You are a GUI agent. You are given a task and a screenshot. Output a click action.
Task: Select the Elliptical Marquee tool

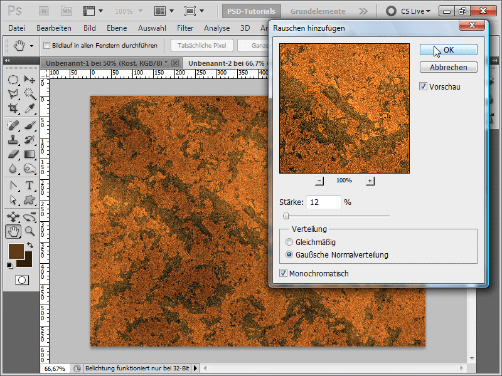tap(13, 79)
